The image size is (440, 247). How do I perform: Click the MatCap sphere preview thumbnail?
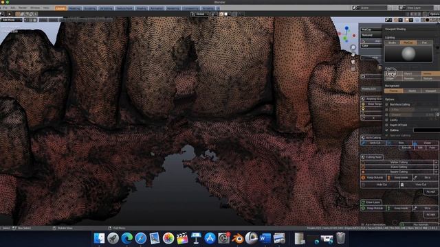click(x=408, y=54)
